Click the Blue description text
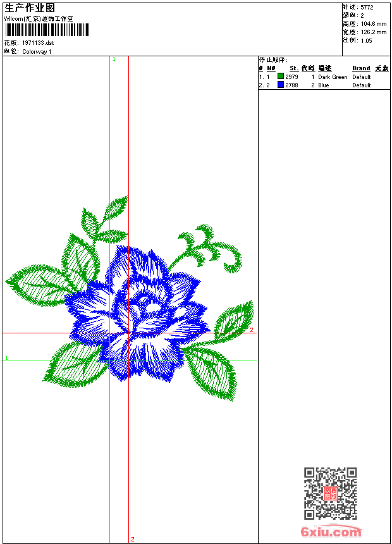 click(324, 85)
